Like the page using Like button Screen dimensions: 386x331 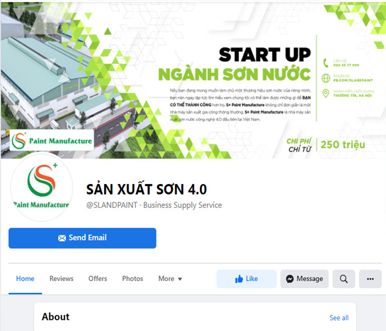(246, 279)
